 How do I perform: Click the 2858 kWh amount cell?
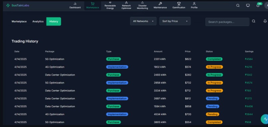point(160,83)
